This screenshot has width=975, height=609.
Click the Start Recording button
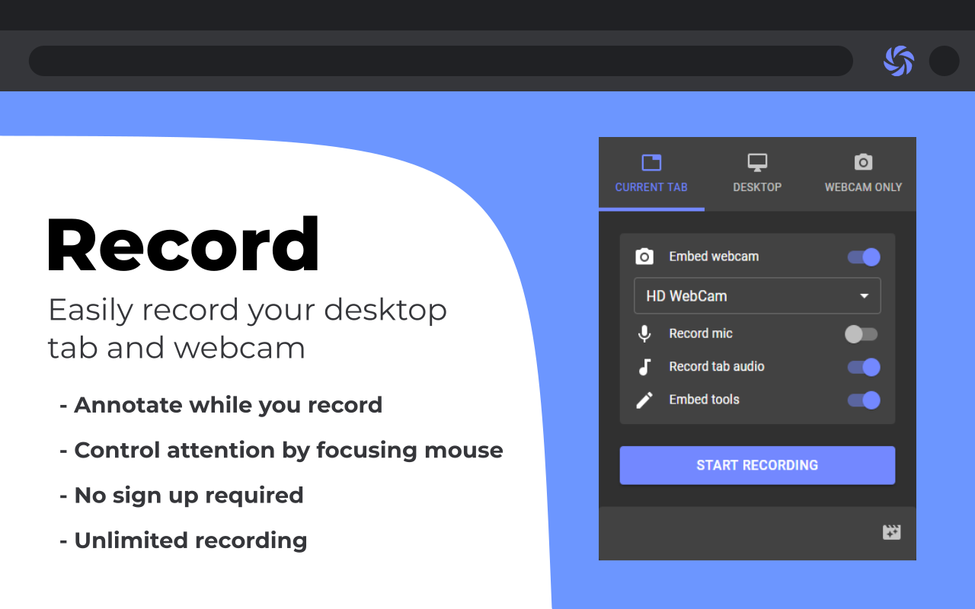coord(757,465)
